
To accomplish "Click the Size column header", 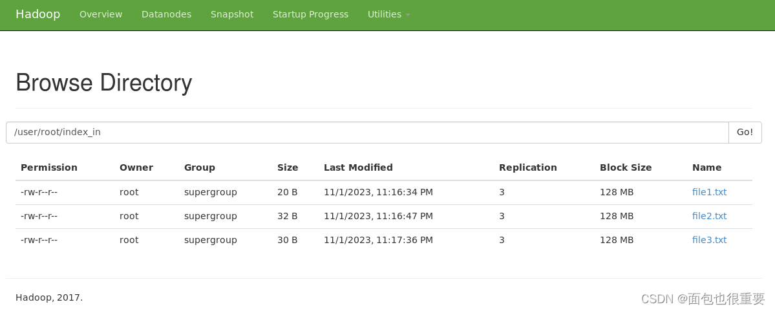I will [288, 167].
